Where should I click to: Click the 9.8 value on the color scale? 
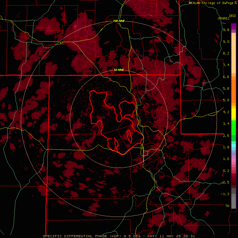coord(226,30)
